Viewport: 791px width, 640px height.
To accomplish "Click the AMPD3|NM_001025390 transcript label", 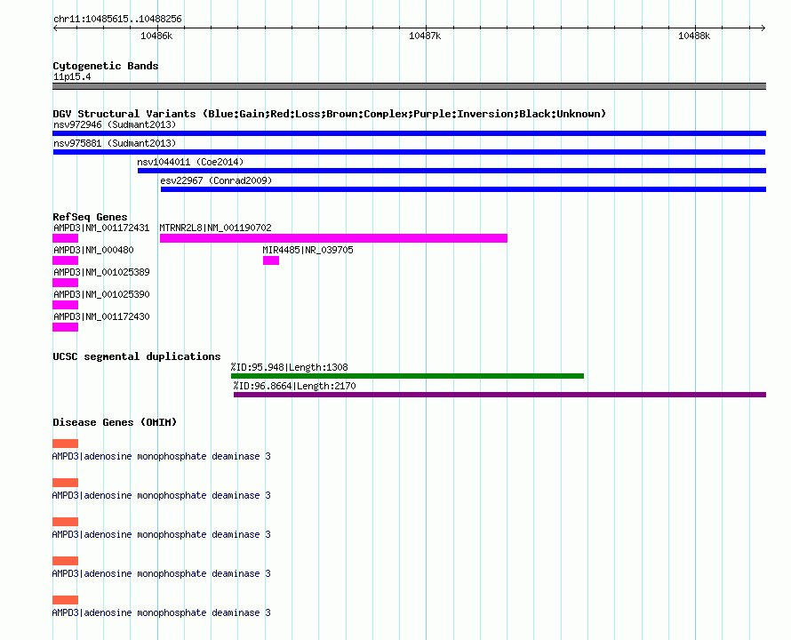I will 101,294.
